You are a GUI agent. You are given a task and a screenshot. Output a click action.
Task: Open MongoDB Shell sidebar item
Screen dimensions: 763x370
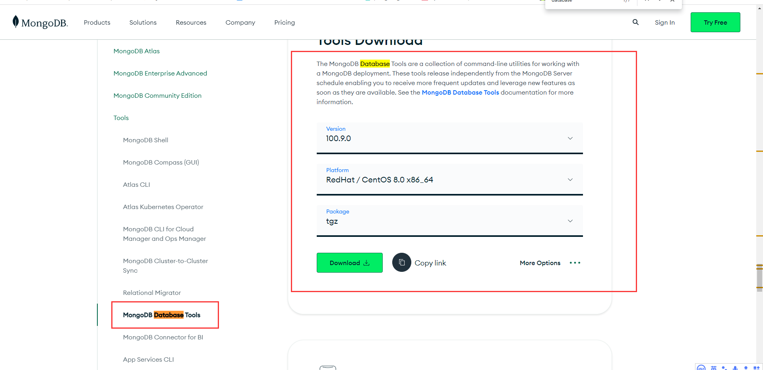(x=145, y=140)
